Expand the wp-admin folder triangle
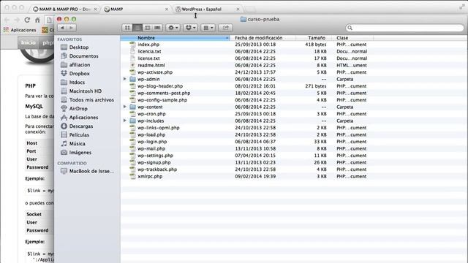The height and width of the screenshot is (263, 468). (125, 79)
